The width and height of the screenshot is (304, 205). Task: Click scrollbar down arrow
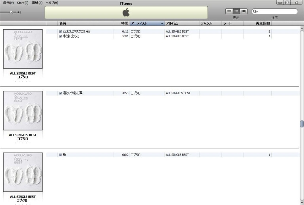coord(302,203)
